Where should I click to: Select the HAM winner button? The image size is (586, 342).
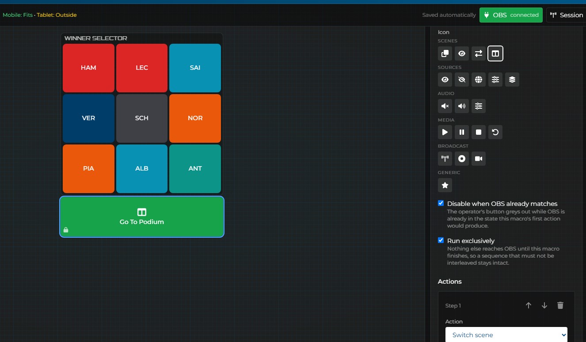88,68
